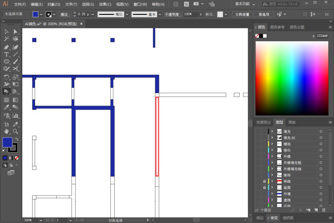Open 基本 brush definition dropdown

pyautogui.click(x=160, y=15)
